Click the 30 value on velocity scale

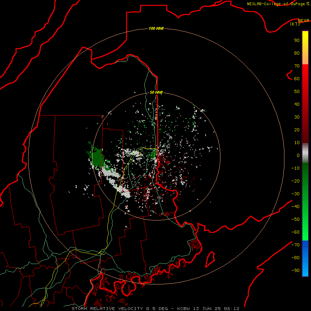point(297,117)
